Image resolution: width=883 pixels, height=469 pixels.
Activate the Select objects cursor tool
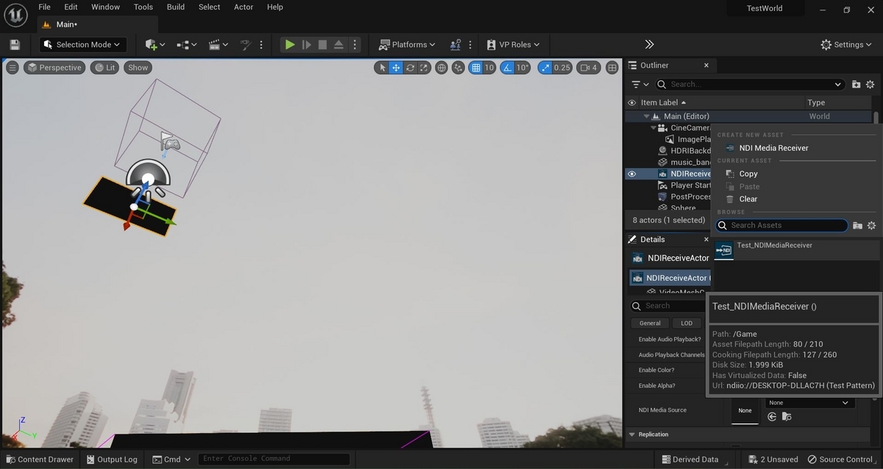coord(381,68)
